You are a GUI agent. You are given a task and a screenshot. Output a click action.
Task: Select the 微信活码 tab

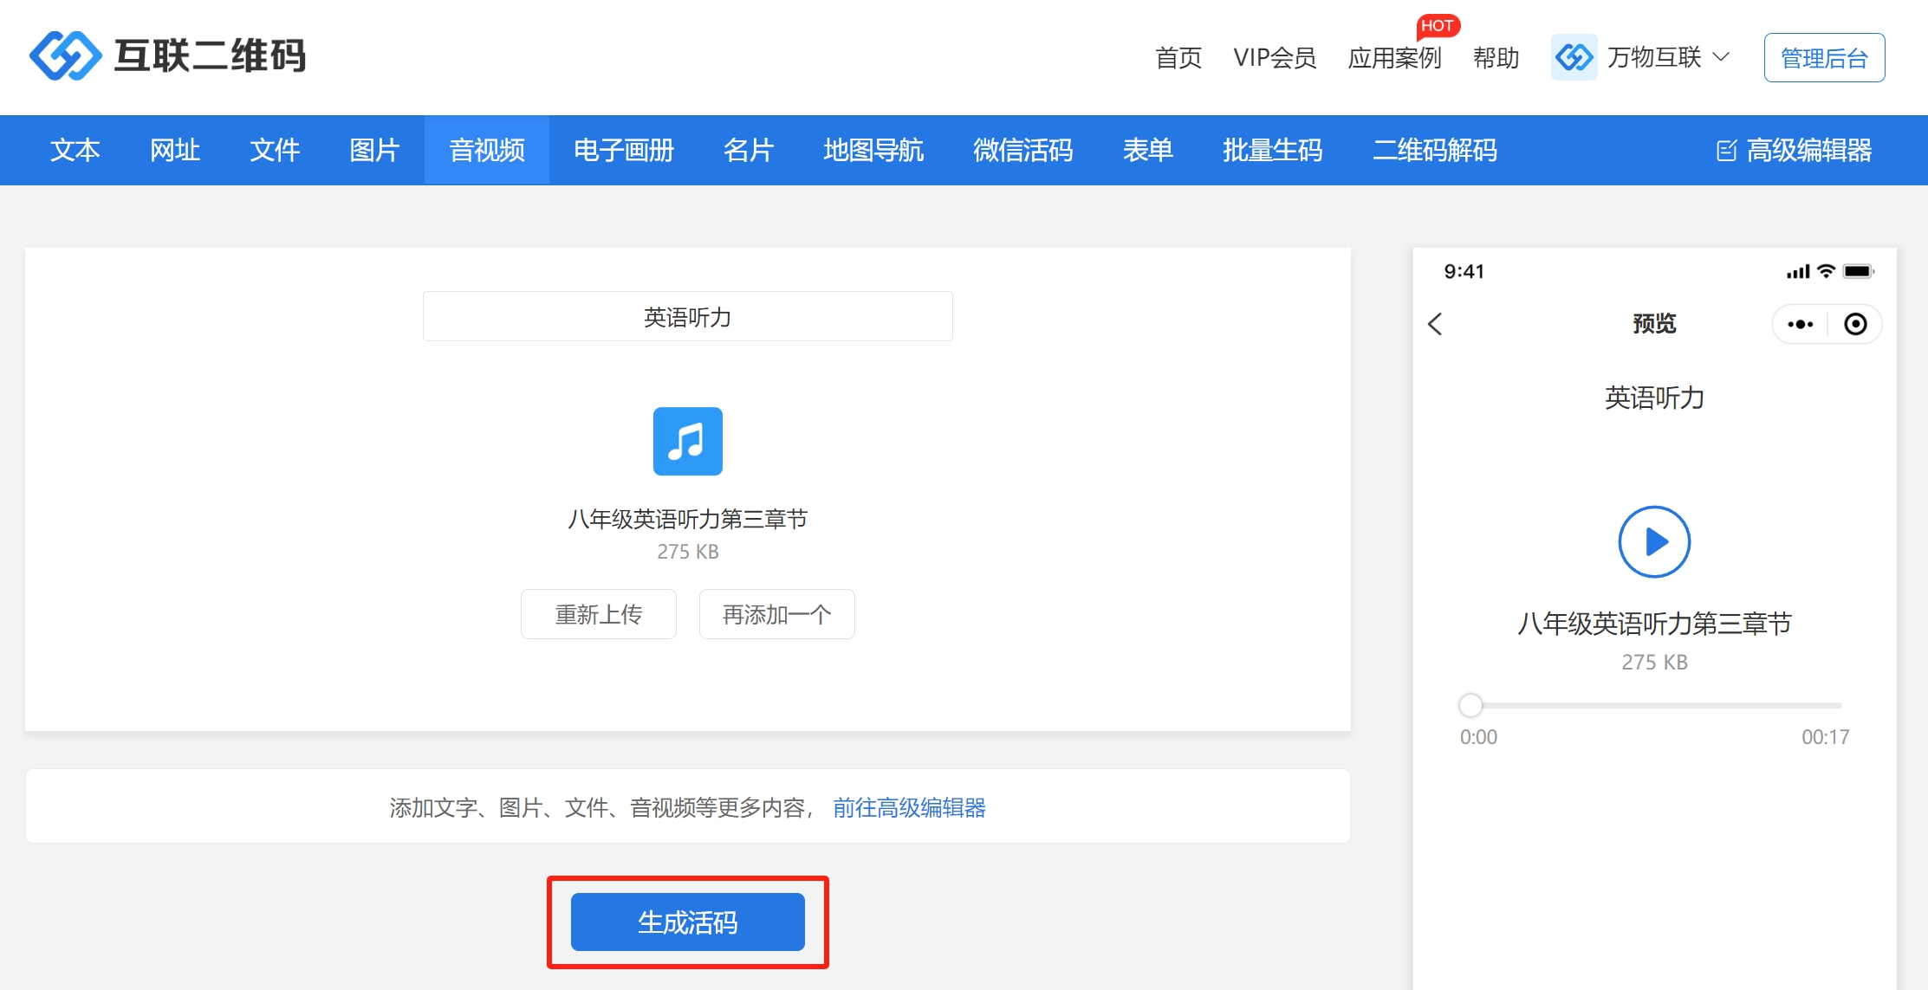[x=1022, y=150]
